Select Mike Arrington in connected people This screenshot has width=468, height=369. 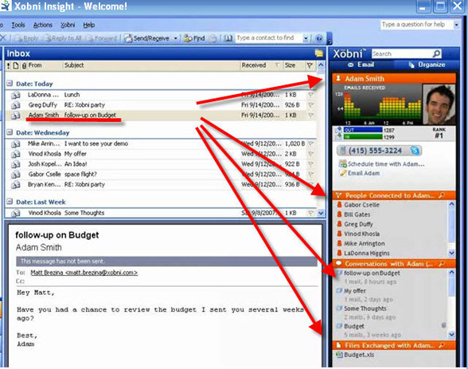(365, 244)
